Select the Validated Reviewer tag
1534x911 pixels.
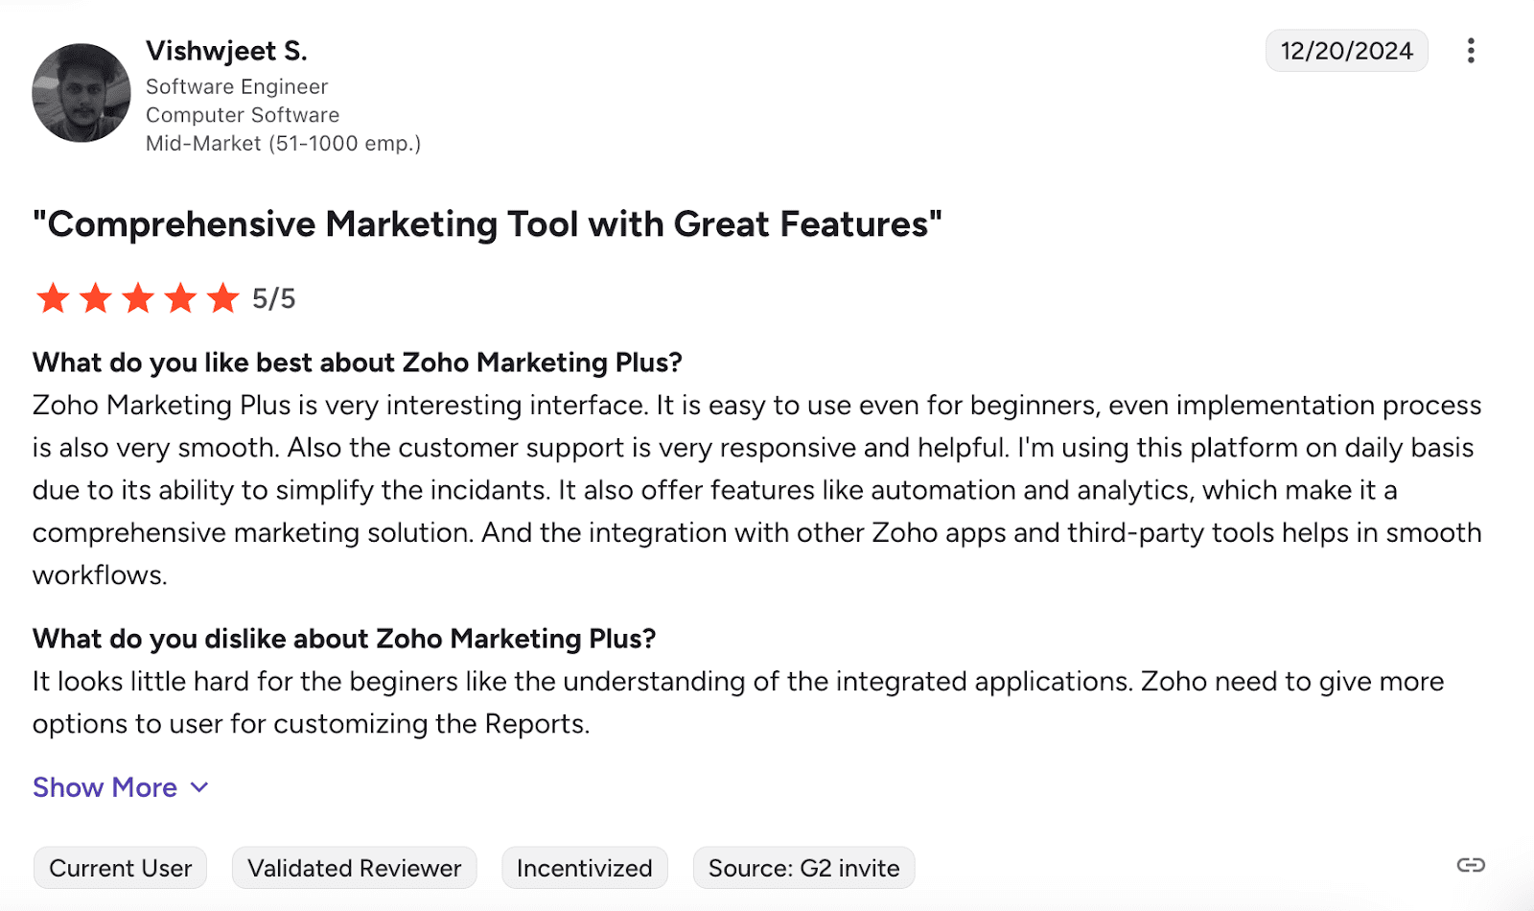pos(355,868)
